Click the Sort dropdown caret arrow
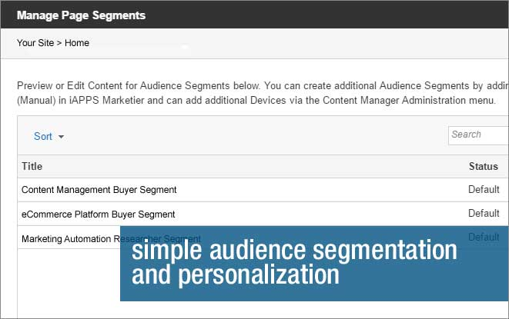 click(x=61, y=137)
